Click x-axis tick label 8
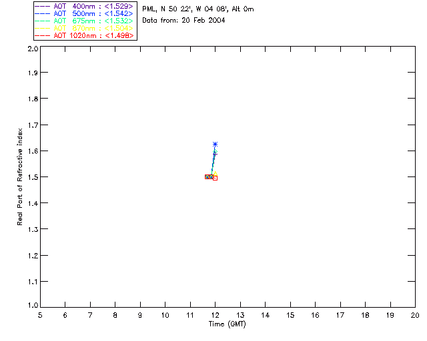 coord(115,315)
